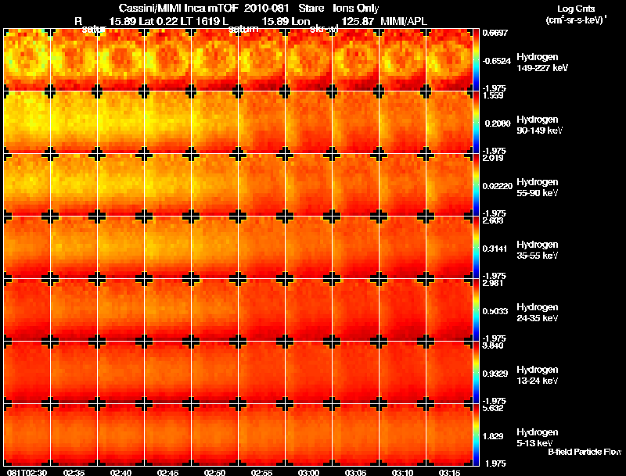This screenshot has height=476, width=626.
Task: Click the colorbar maximum value '2.603'
Action: click(493, 220)
